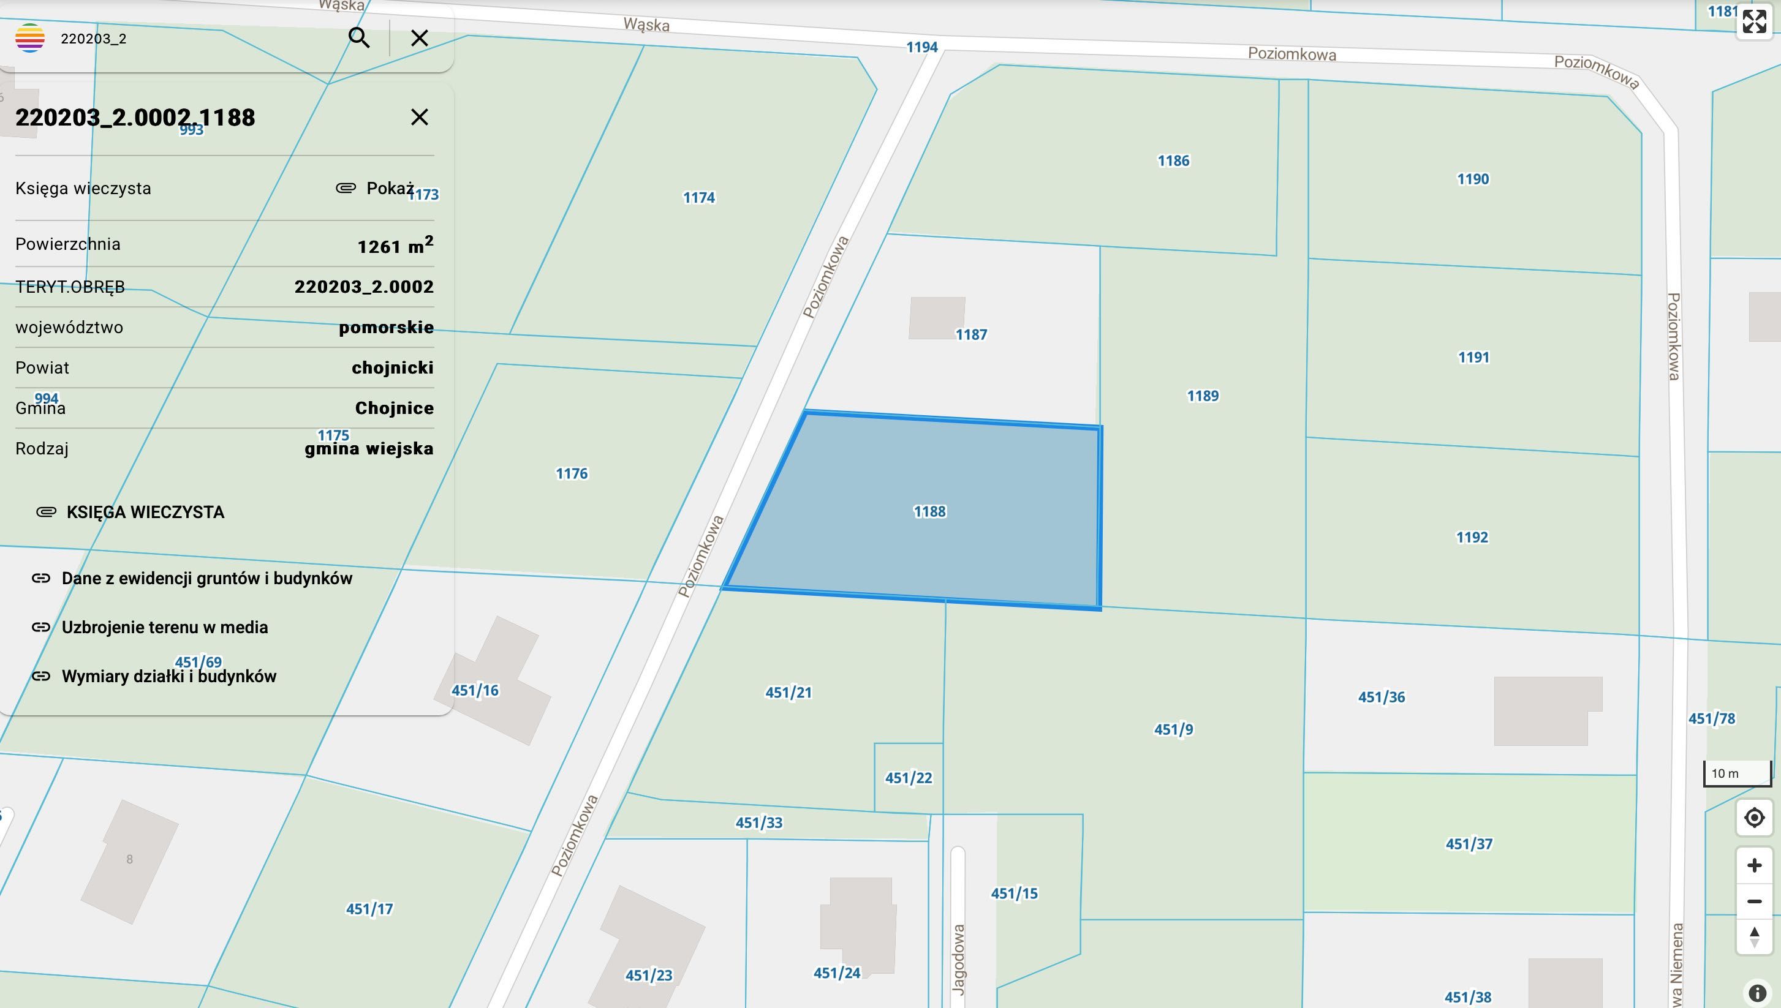Click link icon beside Uzbrojenie terenu w media
Image resolution: width=1781 pixels, height=1008 pixels.
41,627
